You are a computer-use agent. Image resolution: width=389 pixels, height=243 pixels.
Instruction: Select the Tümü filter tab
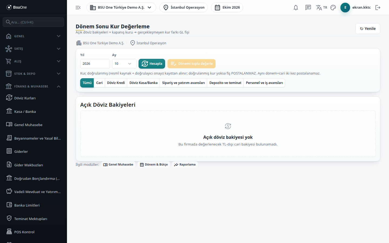point(87,83)
